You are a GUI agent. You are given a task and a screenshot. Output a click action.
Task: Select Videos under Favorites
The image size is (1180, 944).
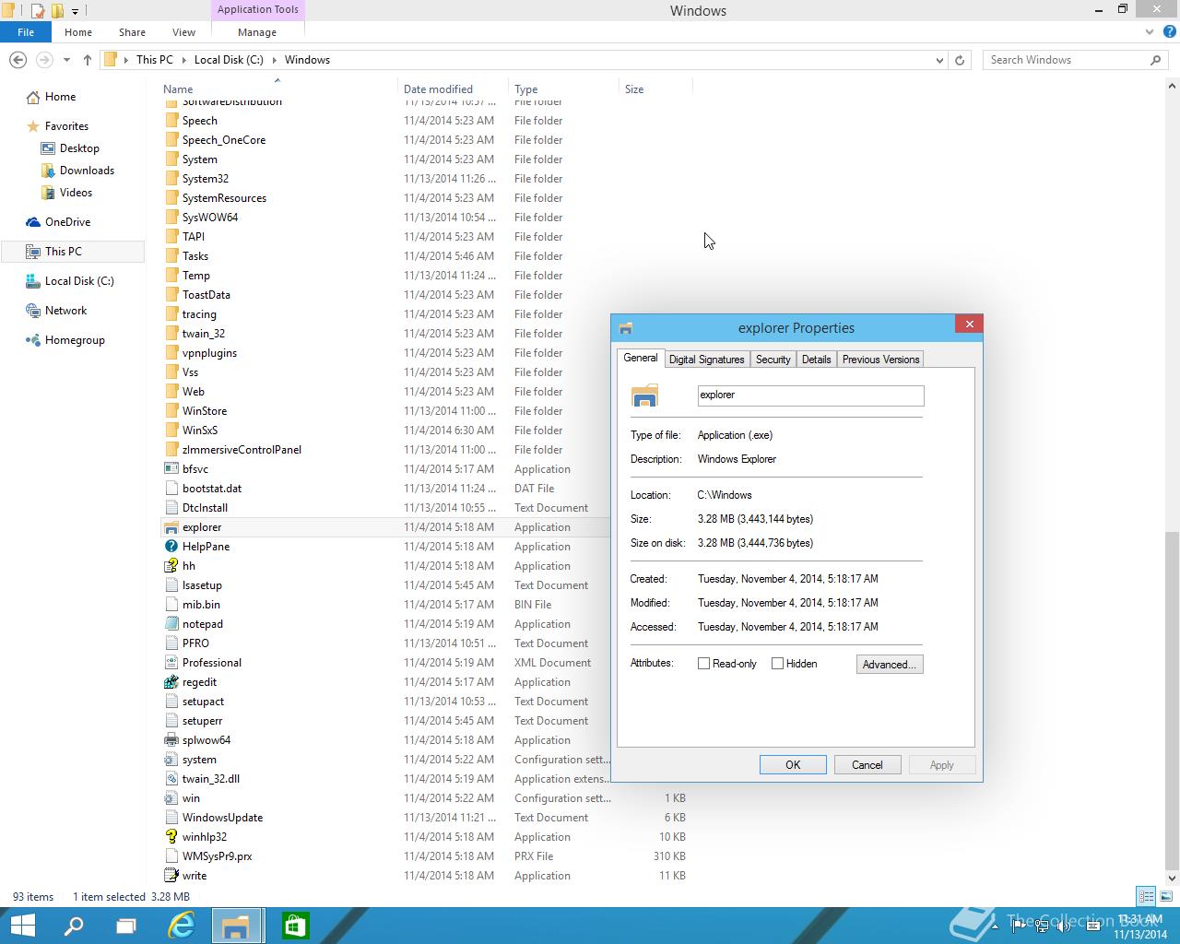[76, 193]
